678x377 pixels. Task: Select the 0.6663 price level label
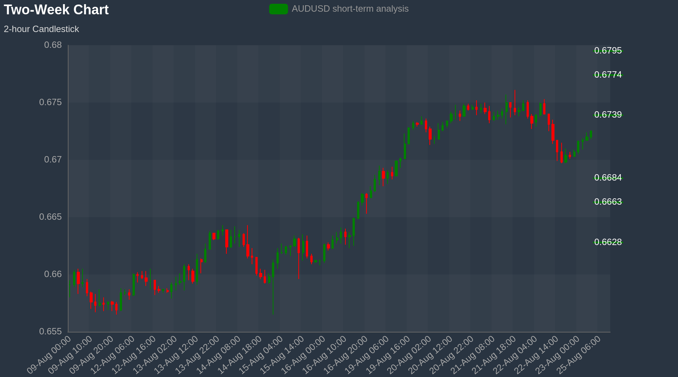[608, 202]
